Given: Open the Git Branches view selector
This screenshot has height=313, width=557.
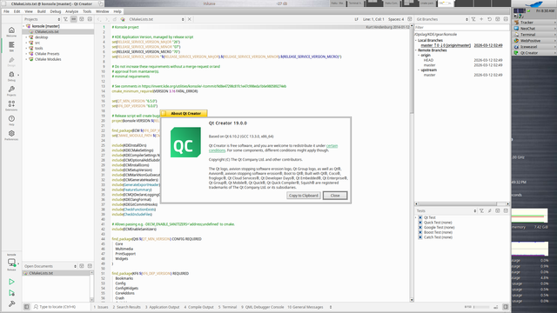Looking at the screenshot, I should pos(442,19).
